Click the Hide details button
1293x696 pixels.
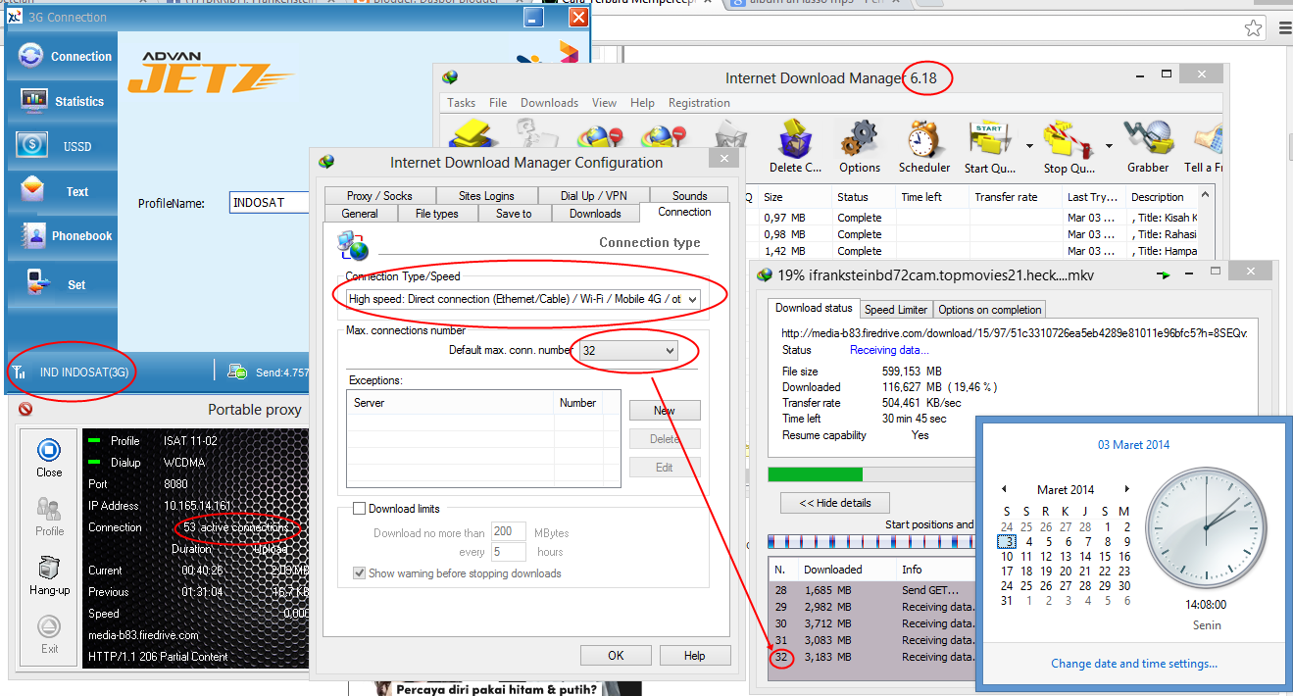click(834, 503)
